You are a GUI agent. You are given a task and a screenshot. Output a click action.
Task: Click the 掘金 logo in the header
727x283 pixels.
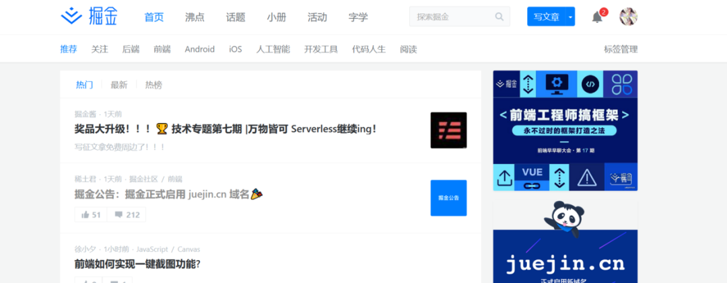pyautogui.click(x=89, y=16)
